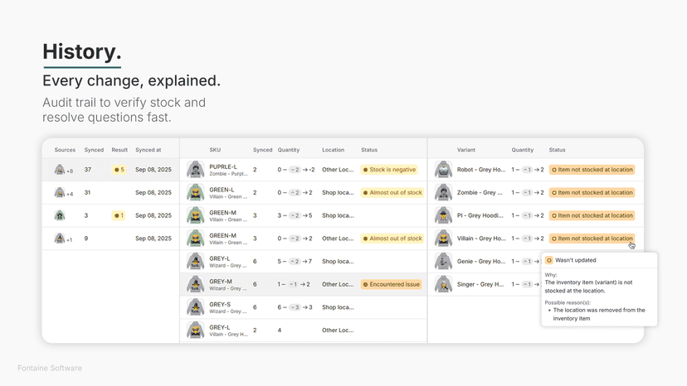Click the Wasn't updated tooltip icon

549,260
